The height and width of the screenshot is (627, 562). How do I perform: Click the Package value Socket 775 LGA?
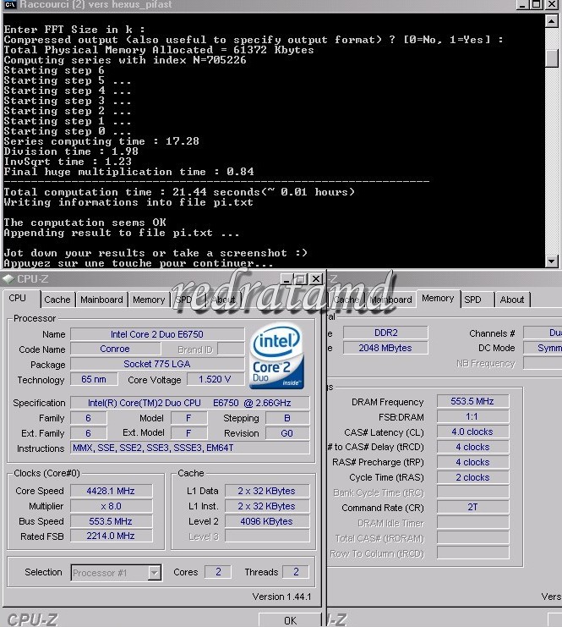(157, 364)
